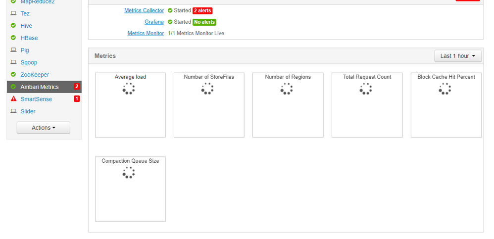This screenshot has height=239, width=494.
Task: Click the Grafana started status icon
Action: pyautogui.click(x=170, y=22)
